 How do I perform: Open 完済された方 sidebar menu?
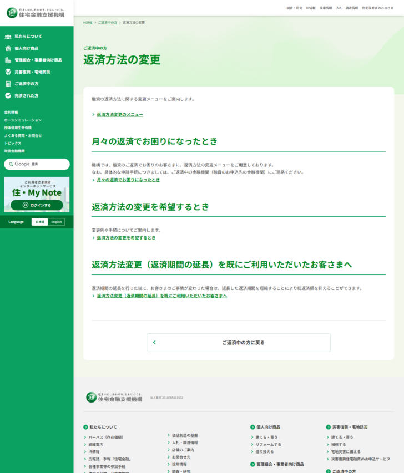pos(26,95)
